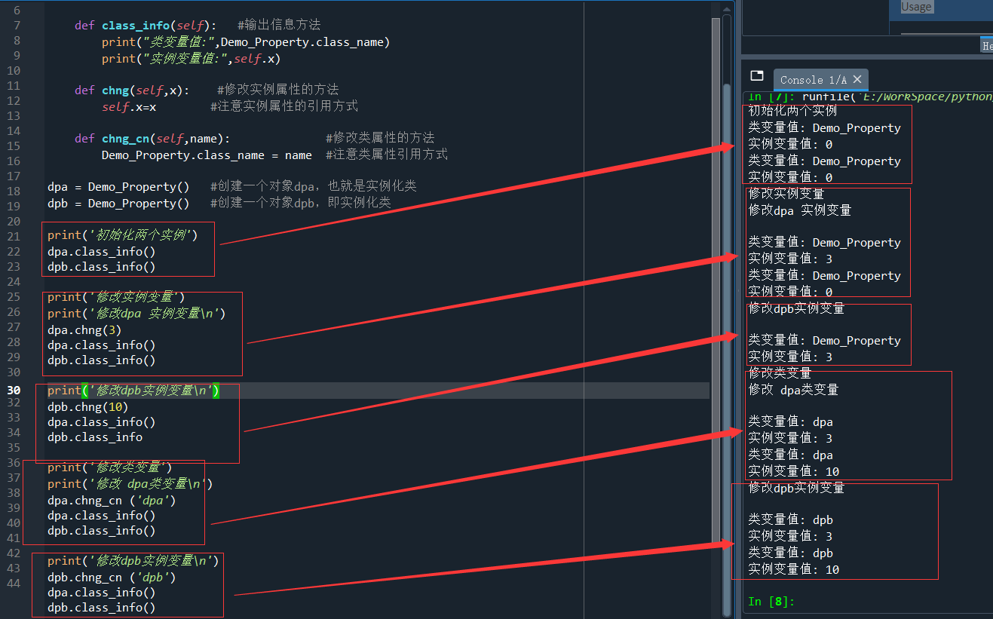Click the print("实例变量值:",self.x) line

pos(191,58)
